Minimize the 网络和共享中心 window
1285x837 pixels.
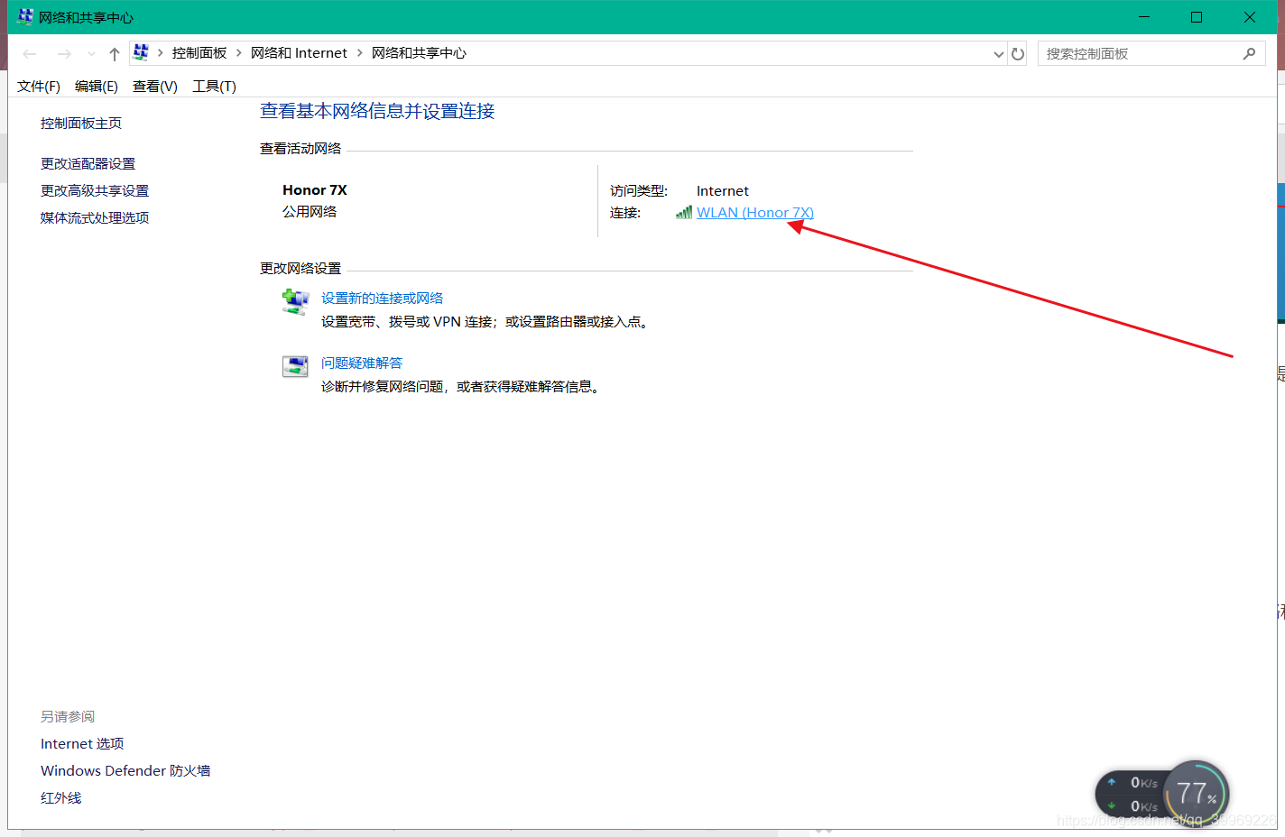tap(1144, 17)
